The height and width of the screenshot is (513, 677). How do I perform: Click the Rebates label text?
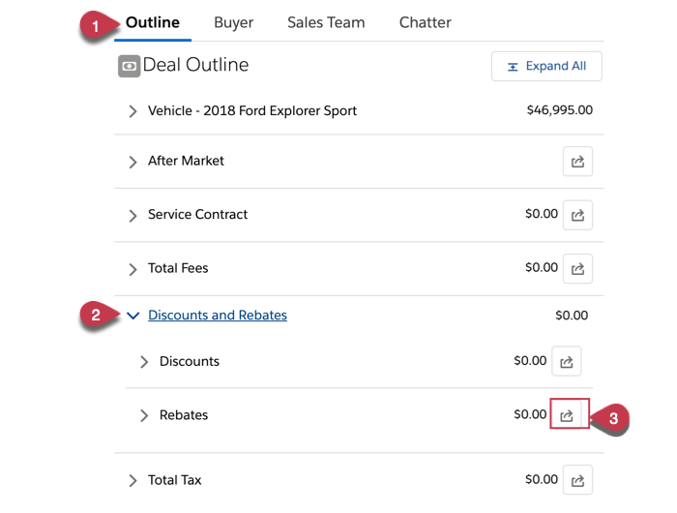[184, 415]
